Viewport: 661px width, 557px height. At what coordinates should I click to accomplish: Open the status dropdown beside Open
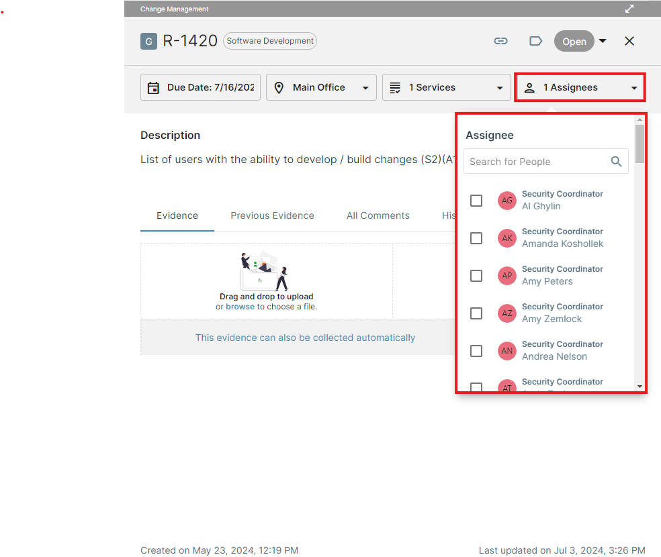click(603, 41)
